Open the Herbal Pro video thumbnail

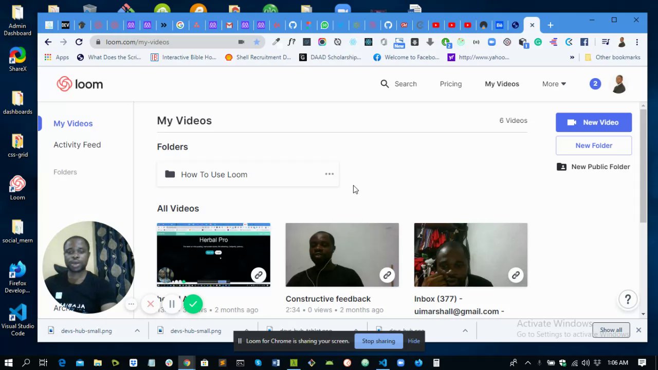click(x=213, y=255)
